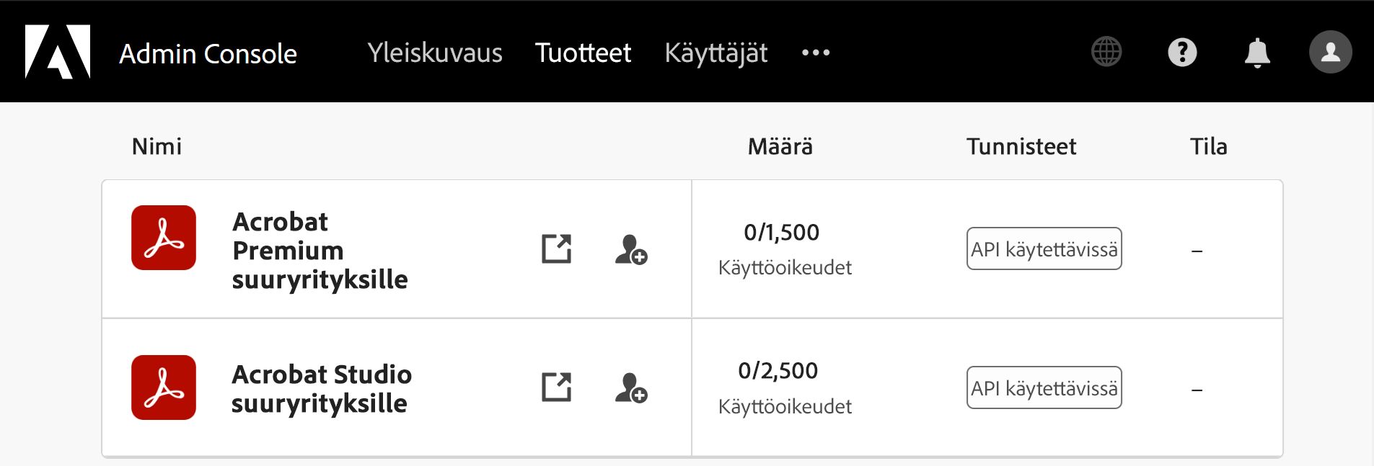Expand the Acrobat Premium suuryrityksille row
The image size is (1374, 466).
click(x=321, y=251)
